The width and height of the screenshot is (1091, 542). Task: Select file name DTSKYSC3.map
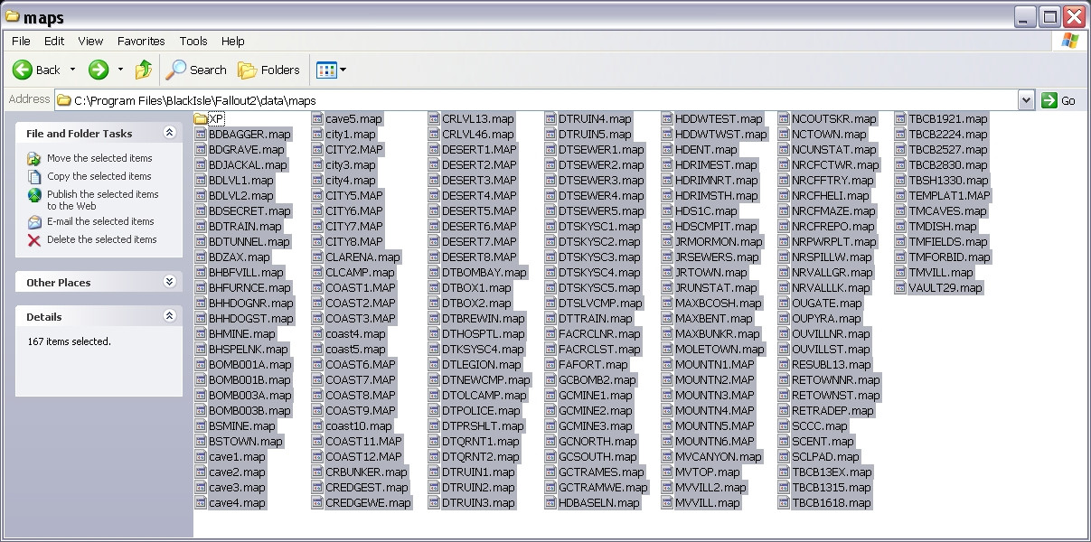[x=599, y=257]
